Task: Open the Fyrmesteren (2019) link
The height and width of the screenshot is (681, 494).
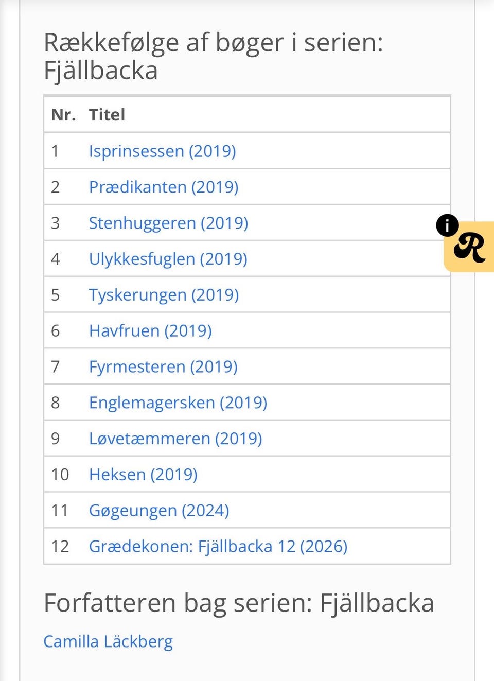Action: click(163, 367)
